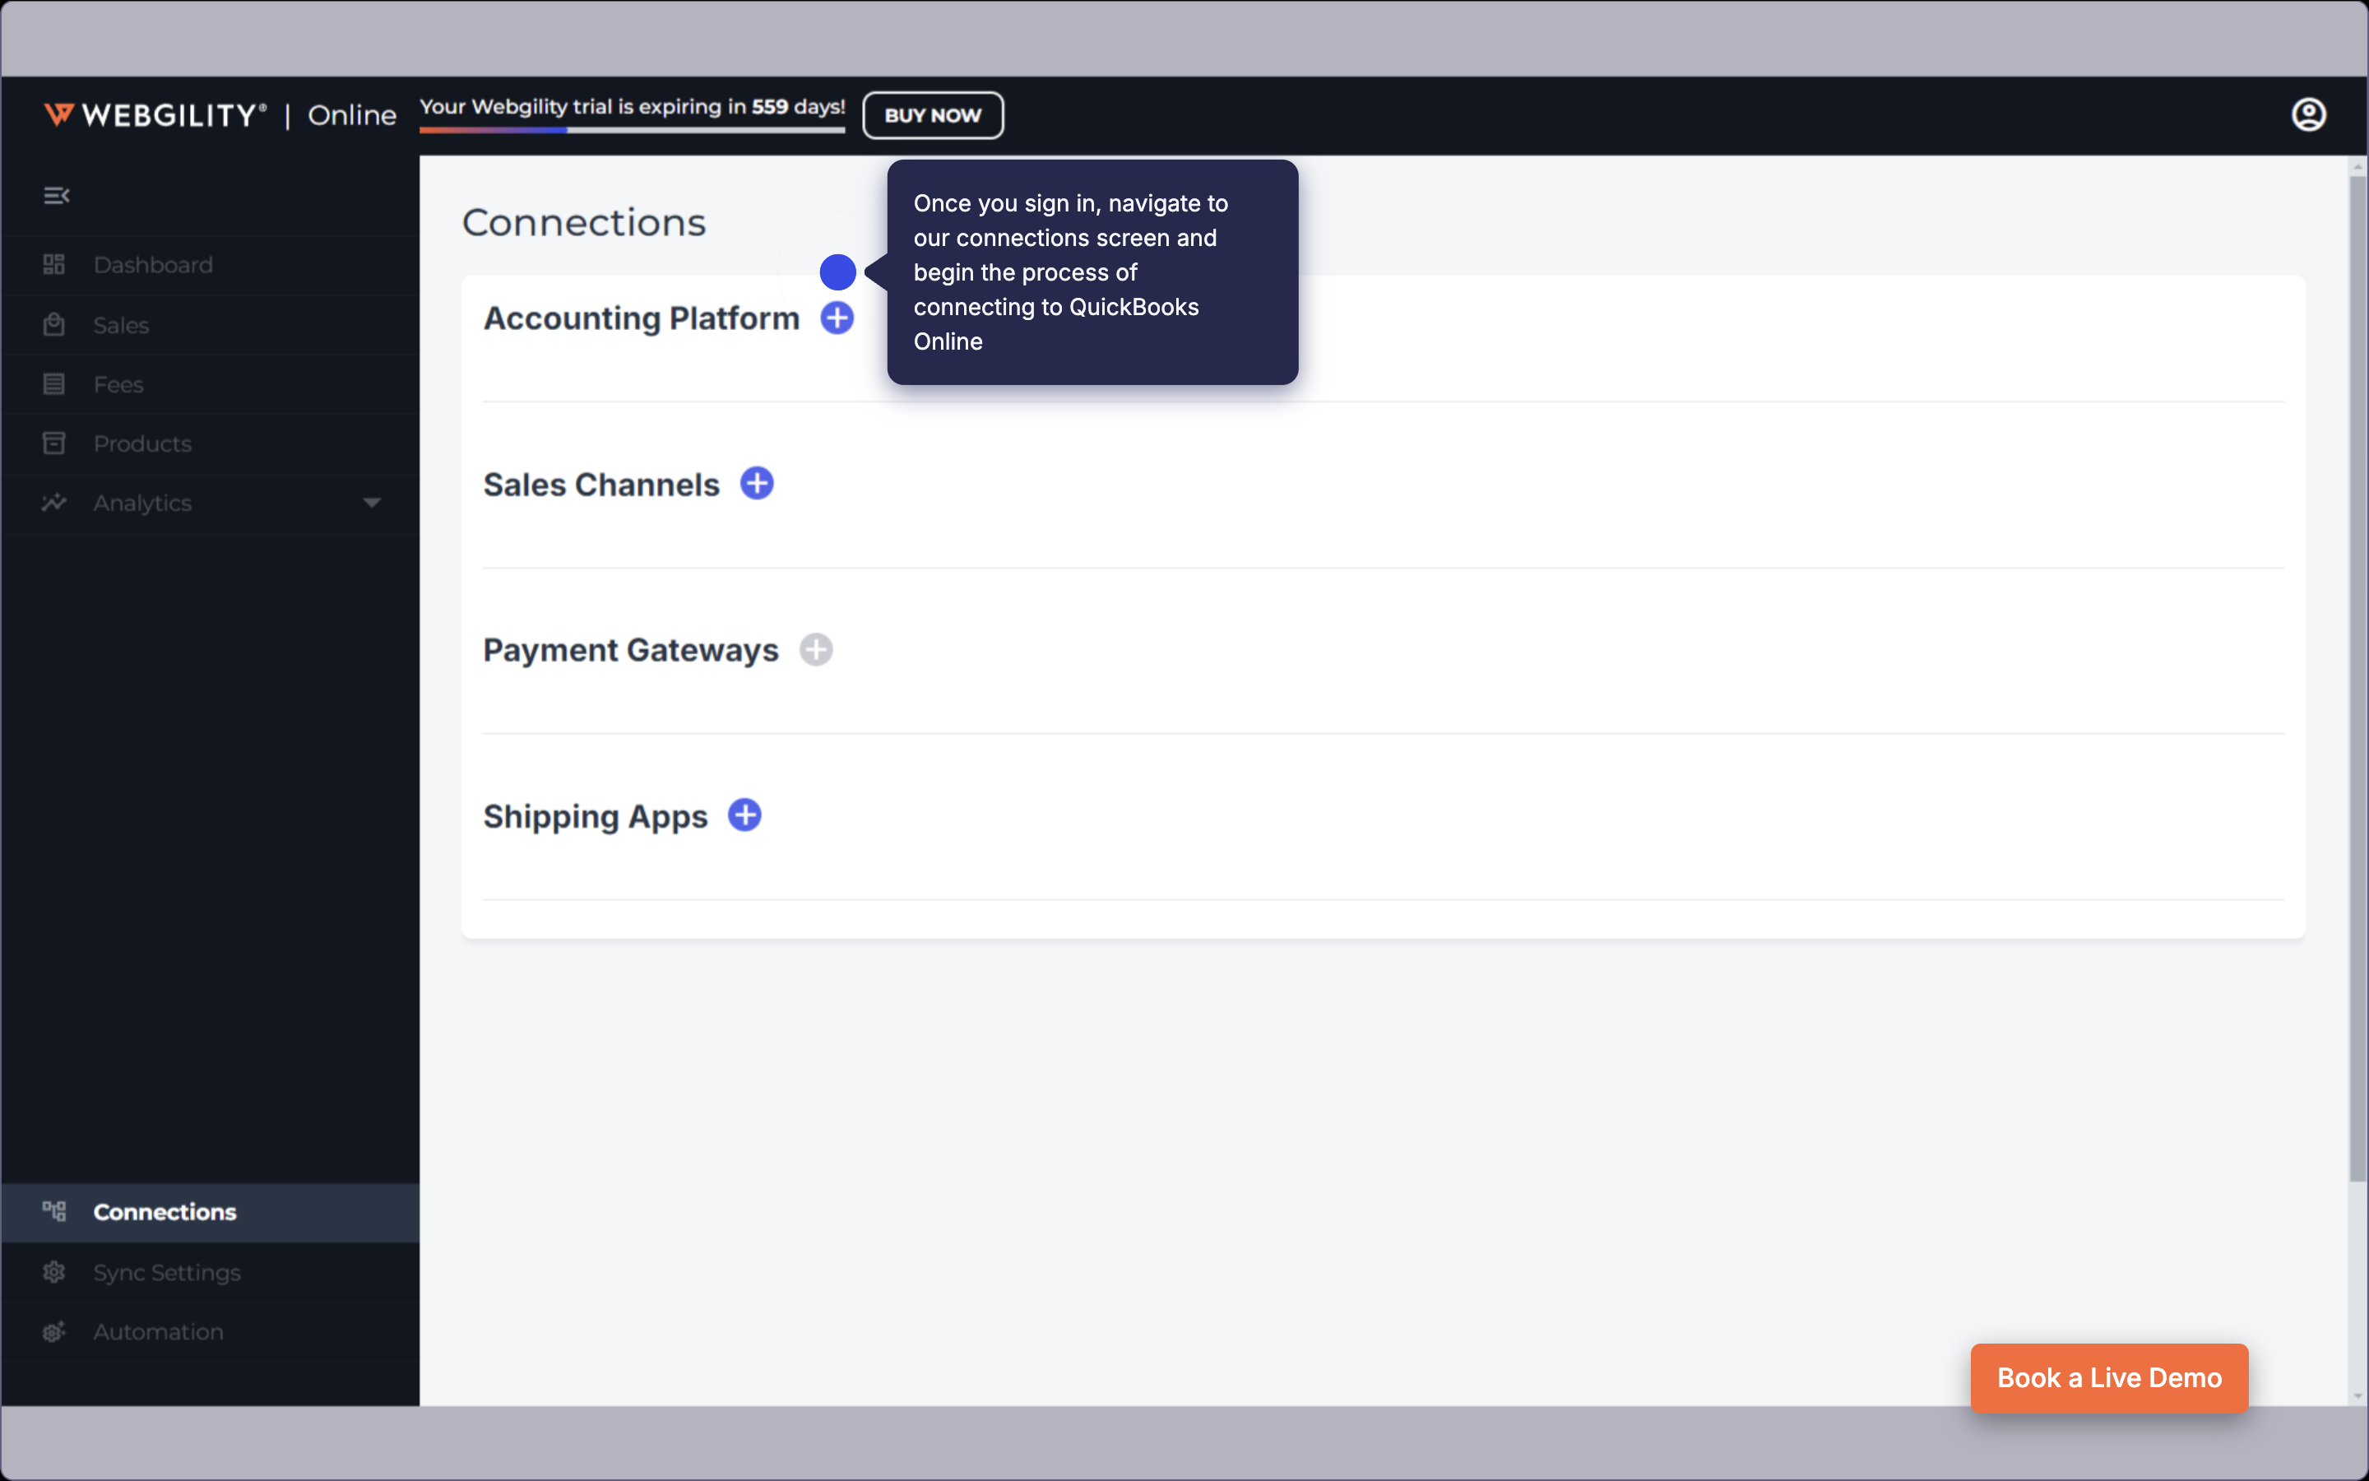Click the Book a Live Demo button
2369x1481 pixels.
click(x=2110, y=1378)
